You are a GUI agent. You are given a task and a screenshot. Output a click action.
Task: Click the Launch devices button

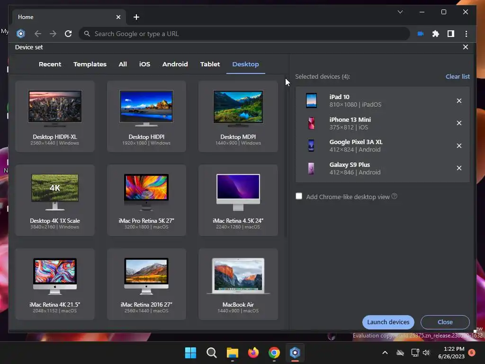pos(388,322)
